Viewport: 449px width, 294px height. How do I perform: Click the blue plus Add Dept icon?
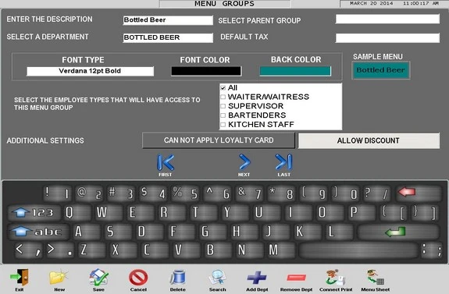(x=257, y=278)
